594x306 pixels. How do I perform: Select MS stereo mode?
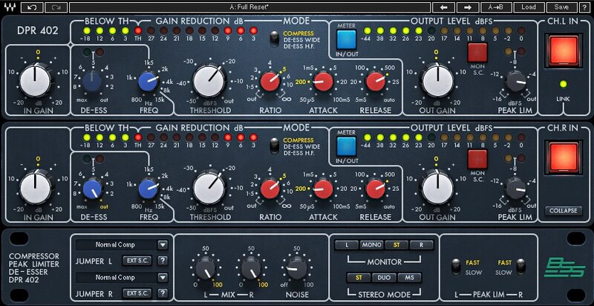pos(410,278)
